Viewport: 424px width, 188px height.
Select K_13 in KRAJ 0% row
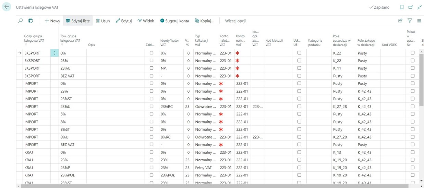click(344, 152)
